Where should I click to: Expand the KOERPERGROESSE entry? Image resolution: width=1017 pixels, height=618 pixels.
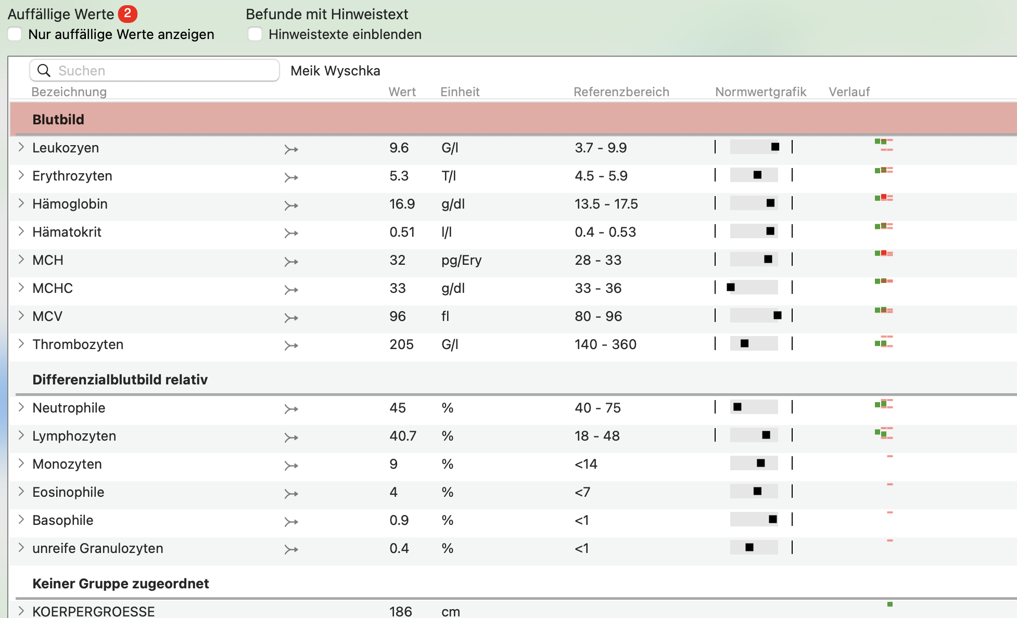click(21, 611)
